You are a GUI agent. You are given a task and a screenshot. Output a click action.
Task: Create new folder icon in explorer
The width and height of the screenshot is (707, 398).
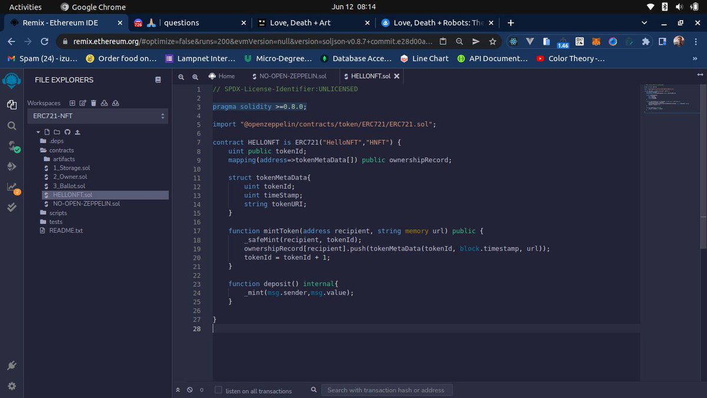tap(57, 132)
